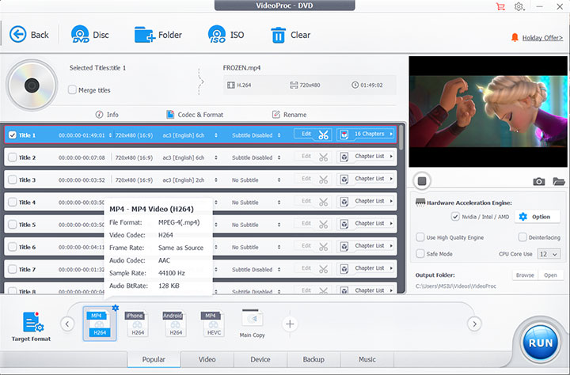
Task: Click the Clear trash icon
Action: [279, 35]
